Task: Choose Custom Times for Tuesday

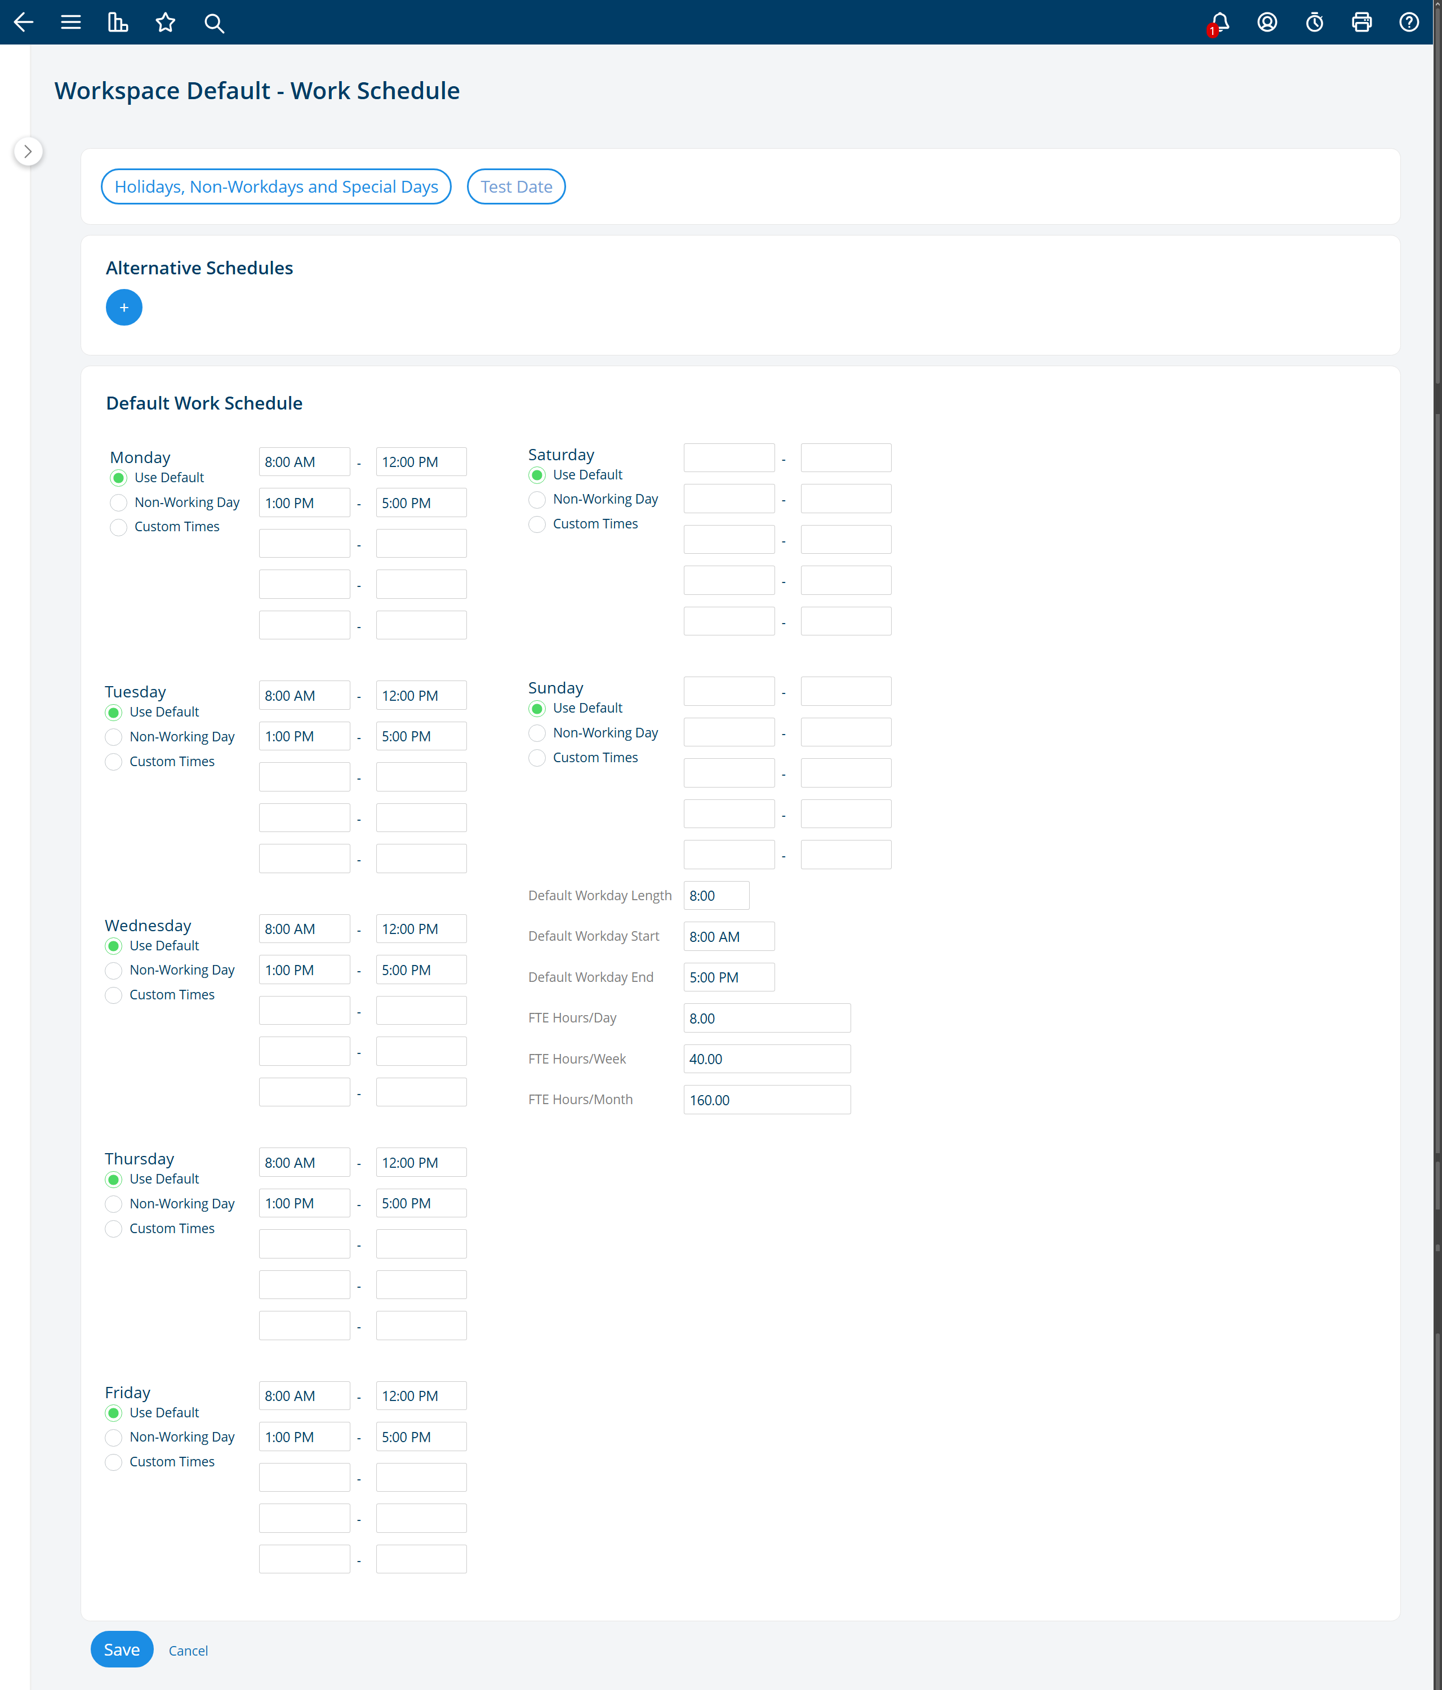Action: pyautogui.click(x=113, y=762)
